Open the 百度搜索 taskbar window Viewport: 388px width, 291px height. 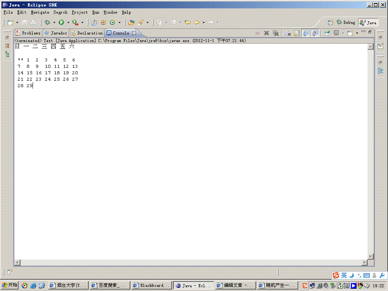click(x=110, y=285)
